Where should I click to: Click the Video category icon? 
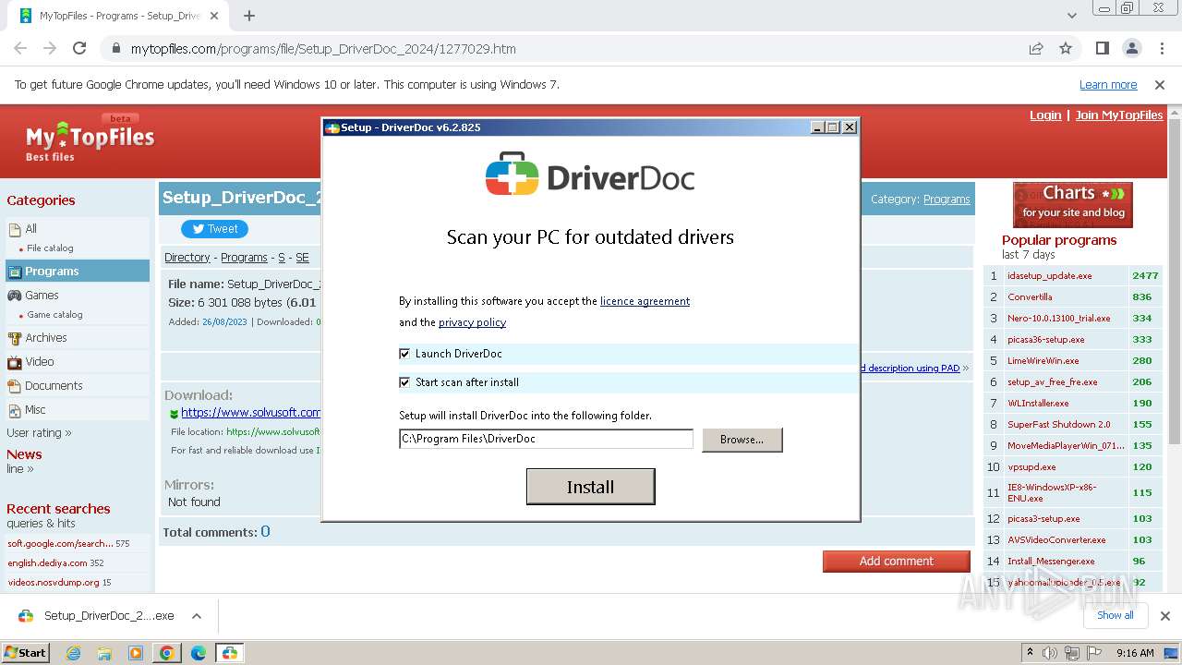[x=15, y=362]
